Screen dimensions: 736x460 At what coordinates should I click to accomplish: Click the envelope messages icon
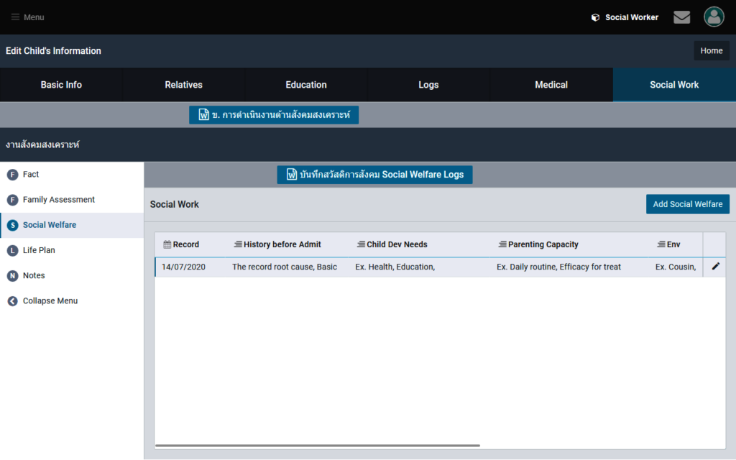coord(681,17)
